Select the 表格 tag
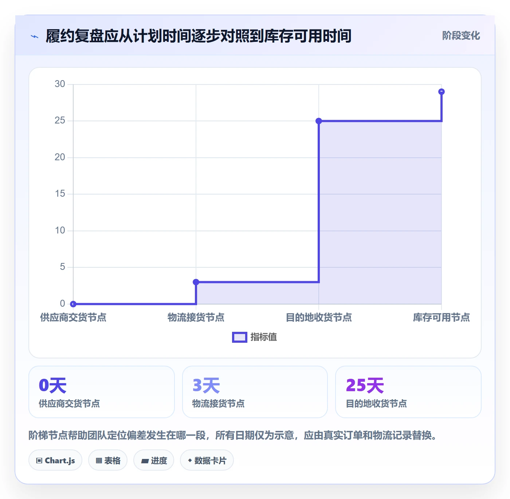The image size is (510, 499). [x=108, y=460]
